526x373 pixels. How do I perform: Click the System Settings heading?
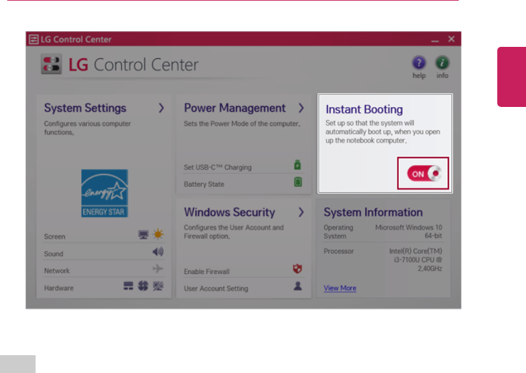click(85, 108)
